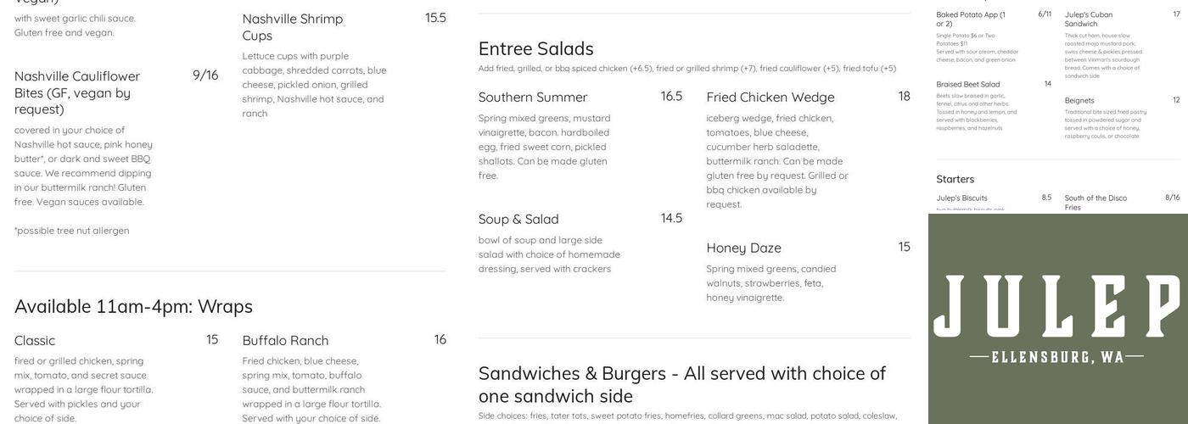Click the 16.5 price beside Southern Summer

tap(671, 97)
